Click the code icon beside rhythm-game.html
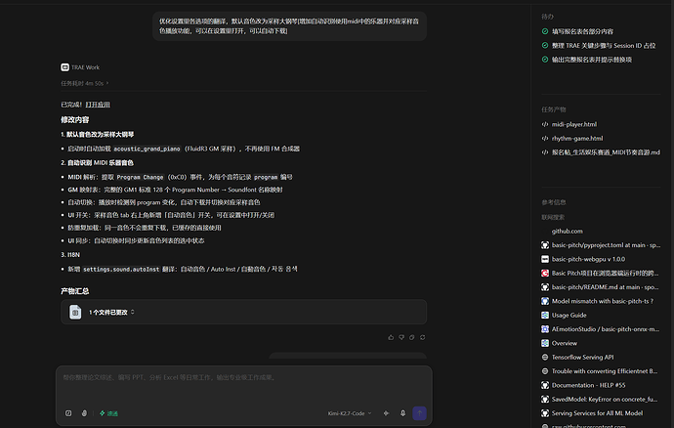The width and height of the screenshot is (674, 428). click(545, 138)
